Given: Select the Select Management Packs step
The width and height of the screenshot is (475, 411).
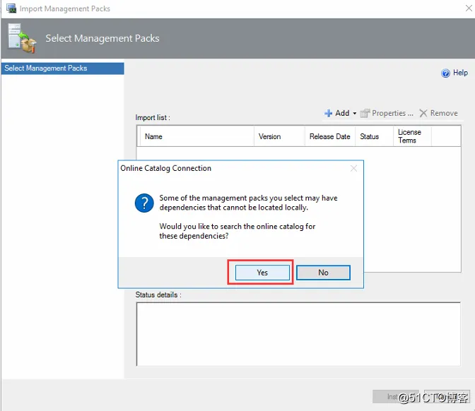Looking at the screenshot, I should point(63,68).
